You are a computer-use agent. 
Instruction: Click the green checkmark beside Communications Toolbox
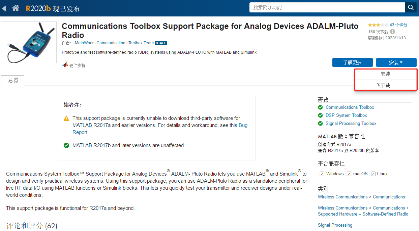point(320,107)
